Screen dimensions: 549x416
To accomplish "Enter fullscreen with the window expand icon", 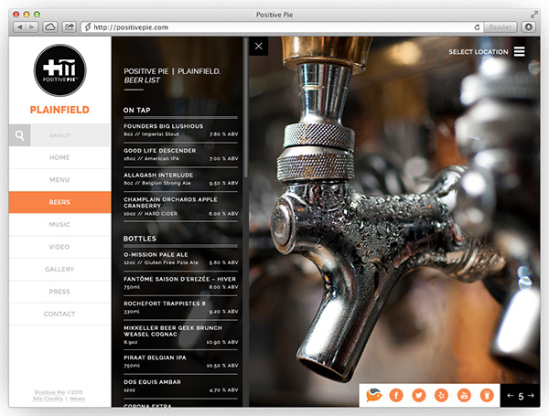I will click(x=534, y=15).
